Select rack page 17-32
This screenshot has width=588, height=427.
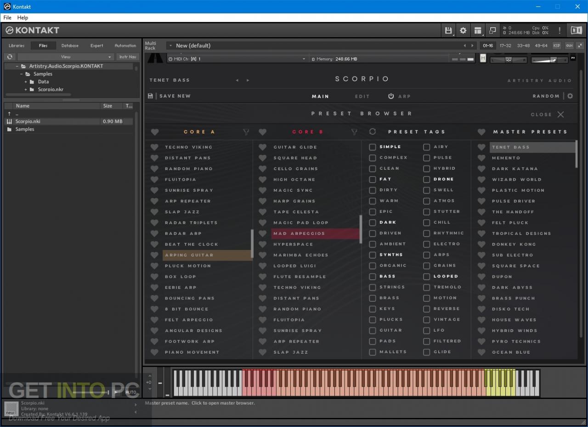505,45
